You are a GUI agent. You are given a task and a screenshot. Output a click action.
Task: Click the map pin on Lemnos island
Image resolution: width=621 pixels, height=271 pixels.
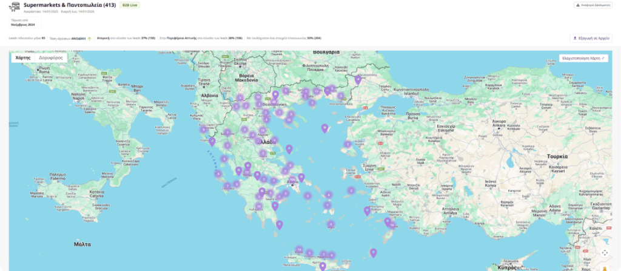(325, 128)
